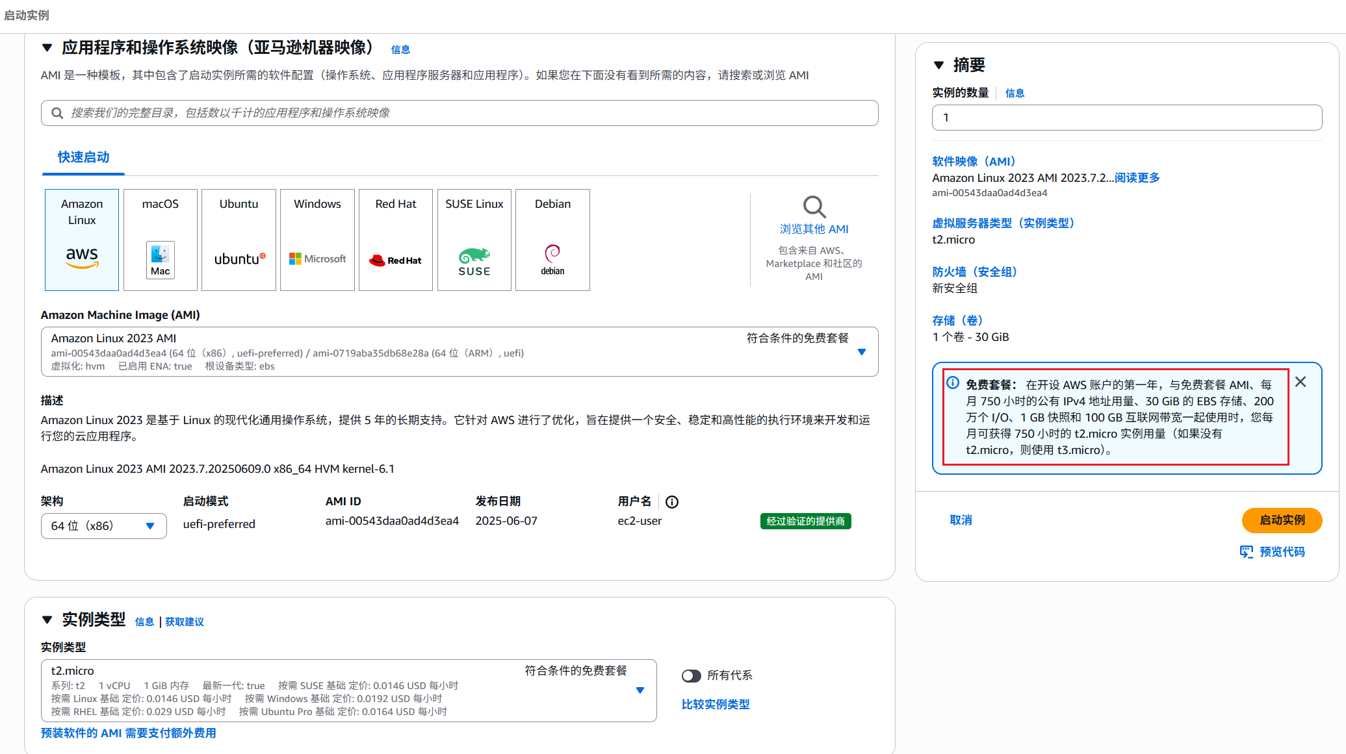Open the 比较实例类型 link
This screenshot has height=754, width=1346.
(716, 705)
